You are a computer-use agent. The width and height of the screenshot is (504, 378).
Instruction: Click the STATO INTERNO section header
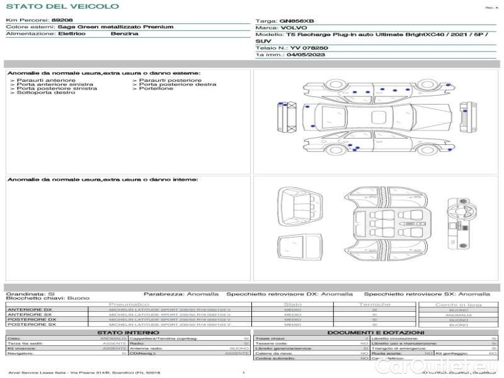tap(128, 333)
